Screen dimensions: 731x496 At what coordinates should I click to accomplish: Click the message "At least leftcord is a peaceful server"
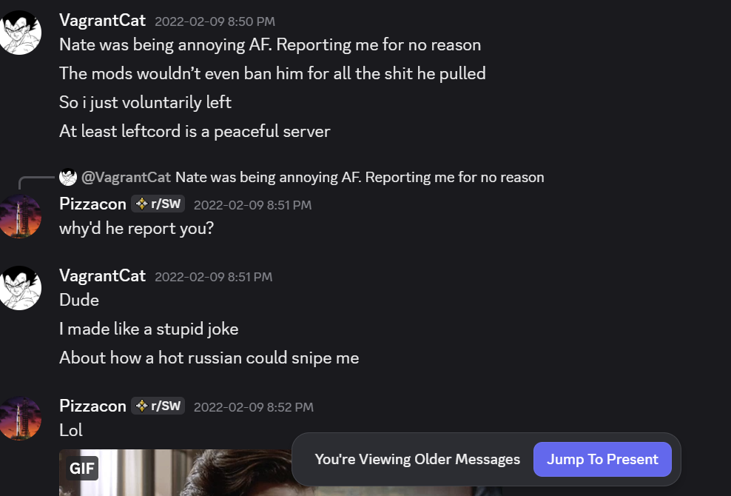(195, 132)
